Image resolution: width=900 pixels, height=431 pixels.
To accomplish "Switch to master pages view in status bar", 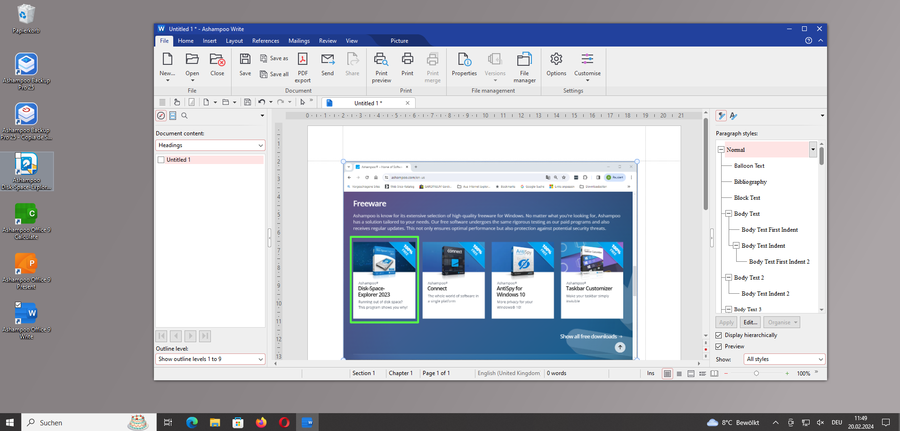I will (x=691, y=374).
